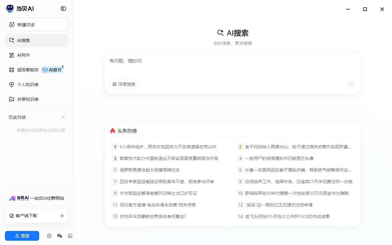392x245 pixels.
Task: Open 个人知识库 in the sidebar
Action: pyautogui.click(x=36, y=85)
